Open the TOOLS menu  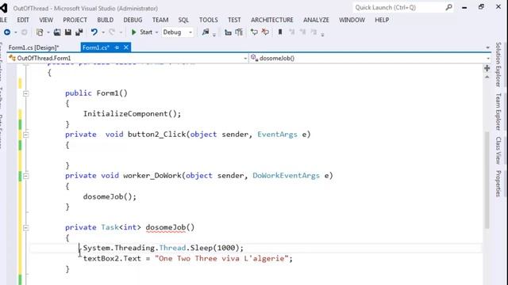coord(208,20)
